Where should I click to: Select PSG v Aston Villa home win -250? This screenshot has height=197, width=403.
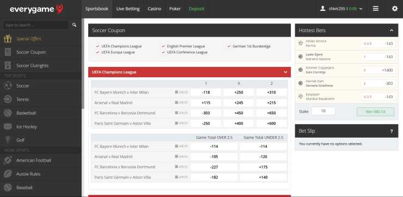click(x=206, y=124)
